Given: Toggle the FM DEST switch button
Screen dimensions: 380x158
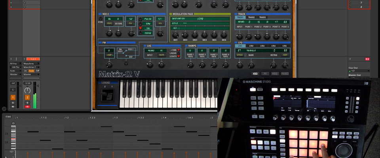Looking at the screenshot, I should click(x=126, y=63).
